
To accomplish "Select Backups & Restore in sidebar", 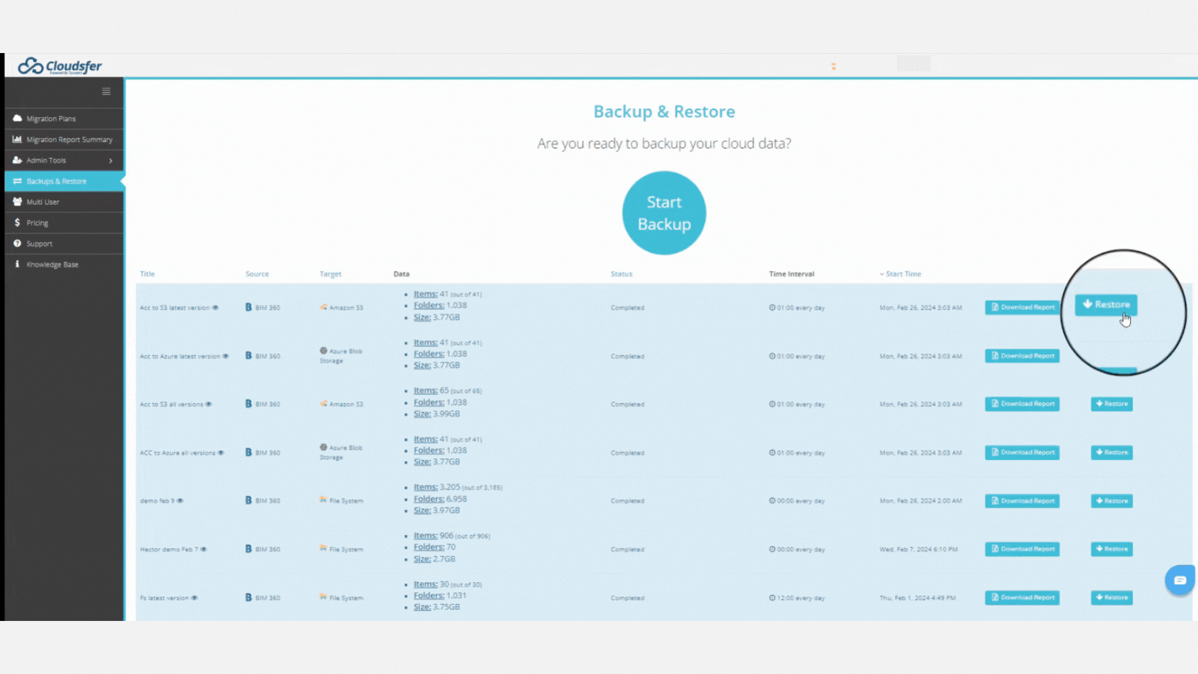I will tap(56, 181).
